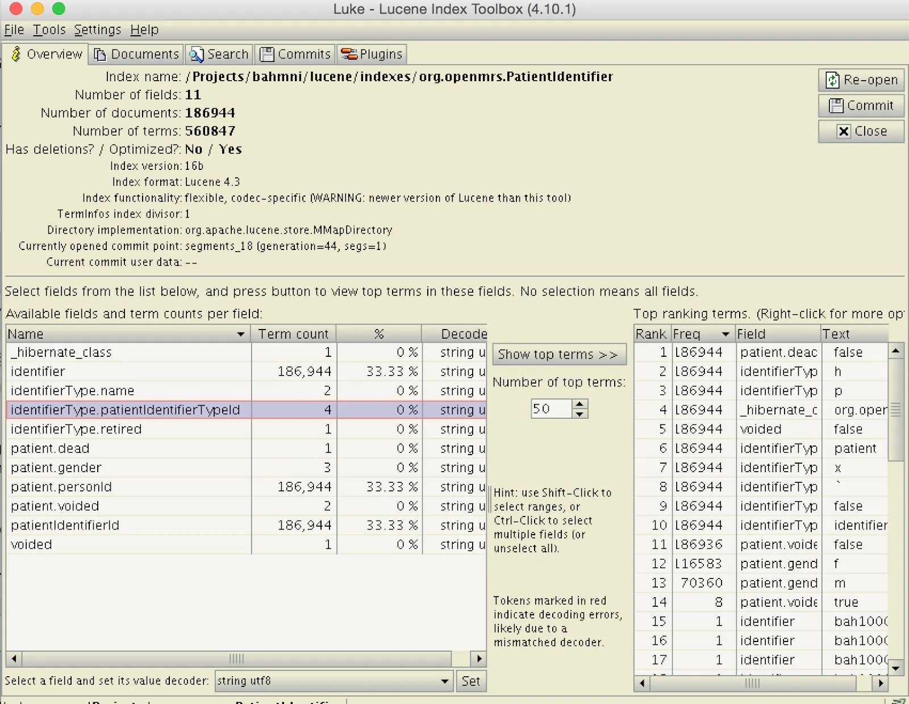Click the Rank column header

(x=652, y=334)
